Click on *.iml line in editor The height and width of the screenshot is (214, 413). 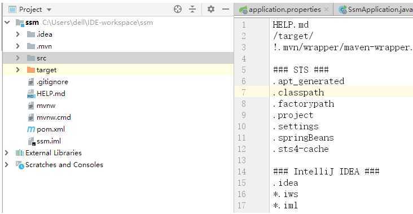[x=285, y=205]
